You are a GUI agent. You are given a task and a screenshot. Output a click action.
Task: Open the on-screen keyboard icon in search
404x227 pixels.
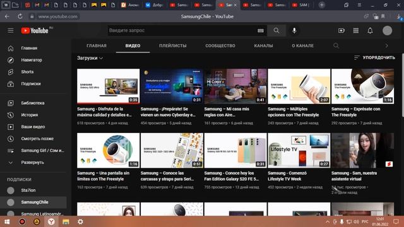tap(261, 31)
